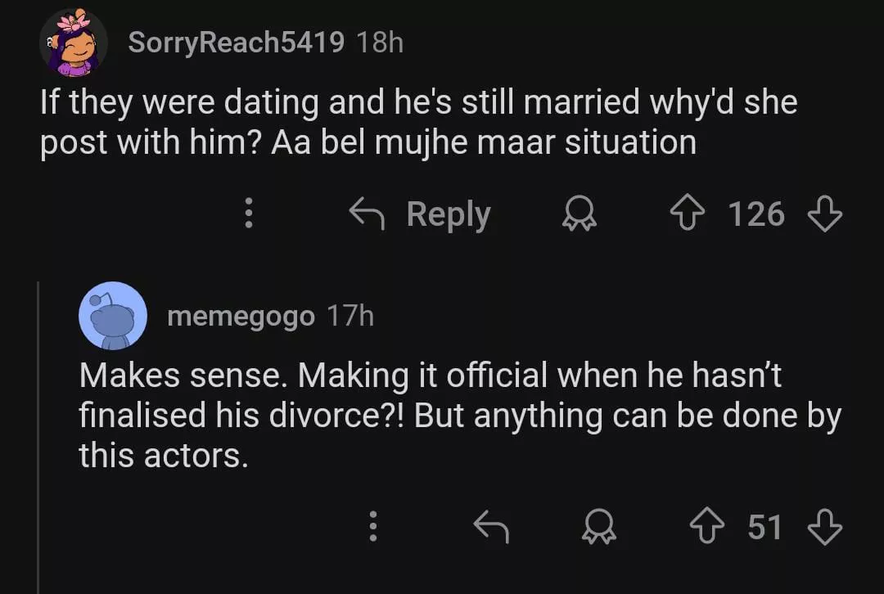Collapse the reply thread via the vertical line
This screenshot has height=594, width=884.
click(x=38, y=434)
